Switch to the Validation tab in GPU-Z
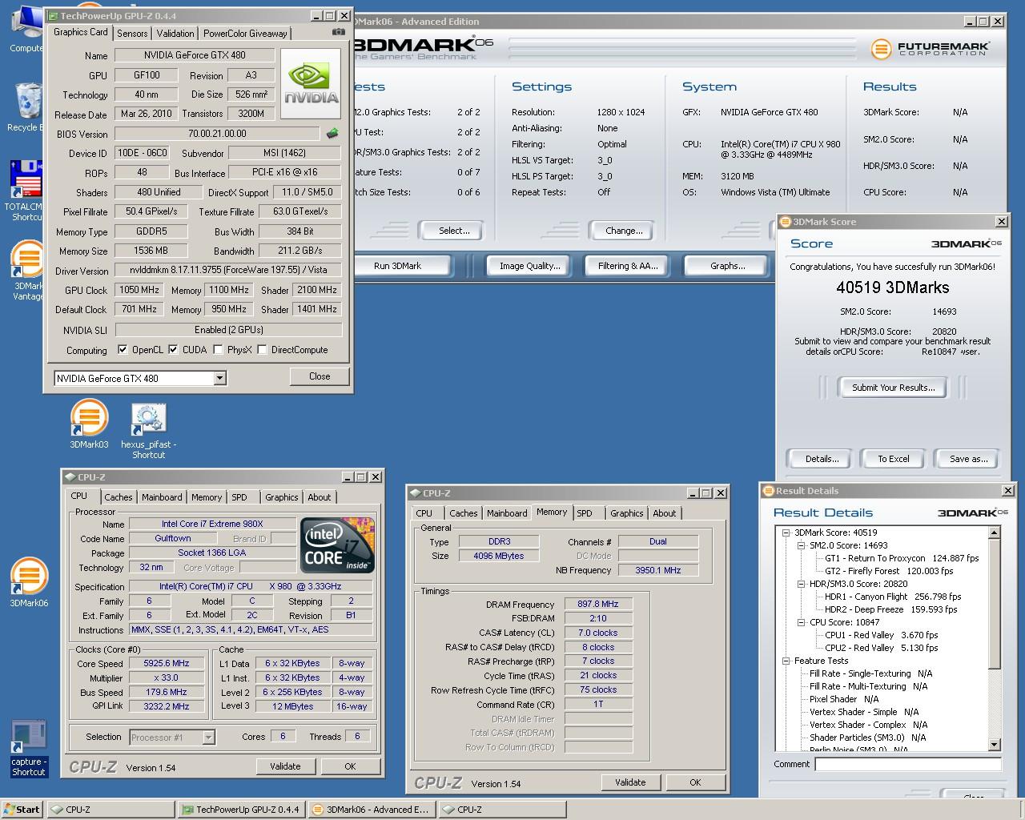This screenshot has width=1025, height=820. coord(175,34)
